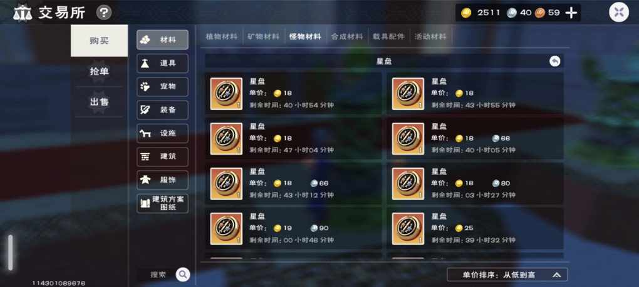Click the gold coin balance 2511
This screenshot has width=639, height=287.
pos(481,13)
